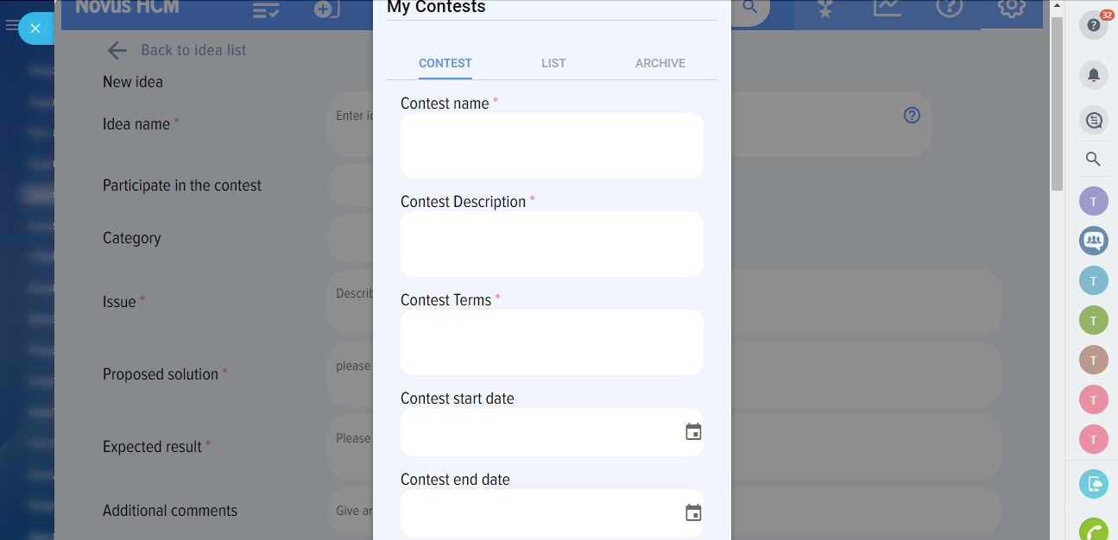Click the page vertical scrollbar
The width and height of the screenshot is (1118, 540).
(1057, 104)
